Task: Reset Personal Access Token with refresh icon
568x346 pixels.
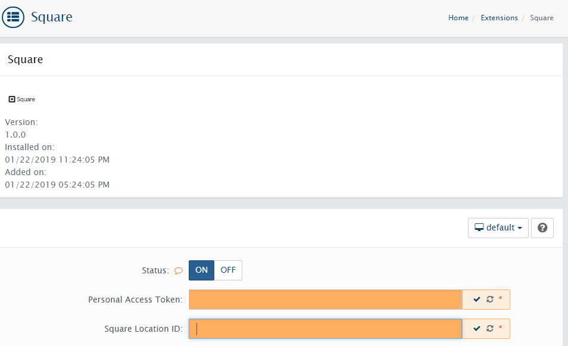Action: [490, 300]
